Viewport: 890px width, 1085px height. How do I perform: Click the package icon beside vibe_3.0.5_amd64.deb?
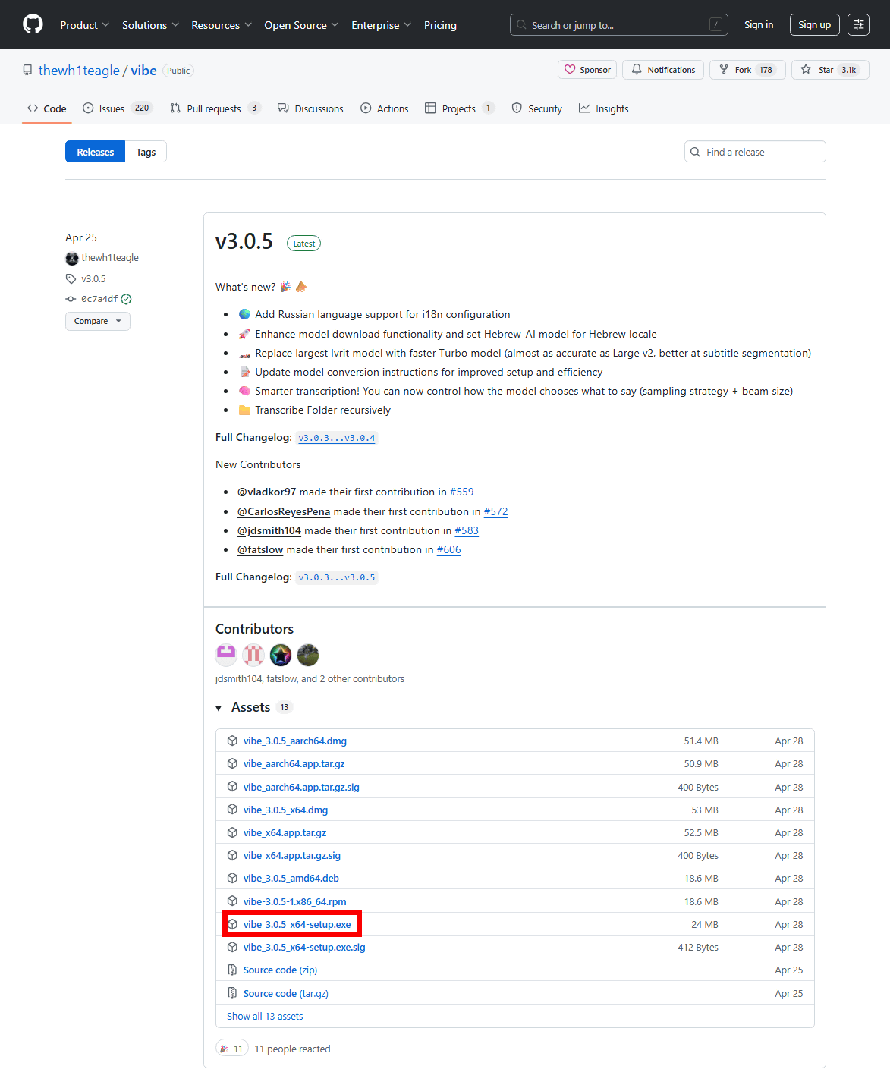pyautogui.click(x=232, y=878)
